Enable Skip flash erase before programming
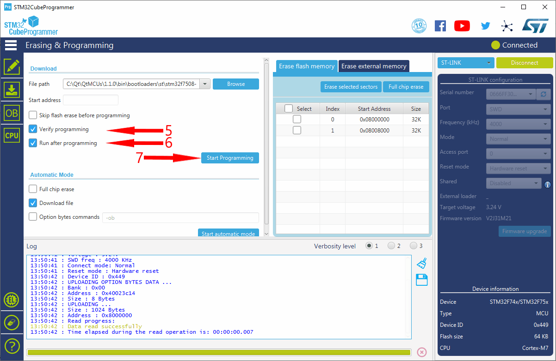Screen dimensions: 556x361 pos(33,115)
